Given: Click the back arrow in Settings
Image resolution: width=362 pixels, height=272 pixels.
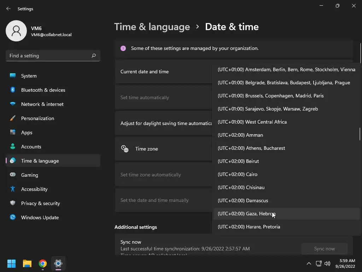Looking at the screenshot, I should [x=8, y=9].
